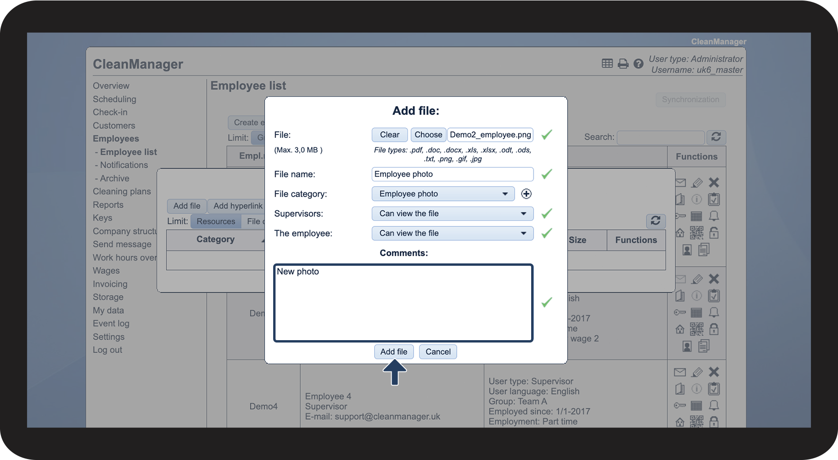Click the envelope icon in Employee 4's row
The height and width of the screenshot is (460, 838).
[x=680, y=372]
